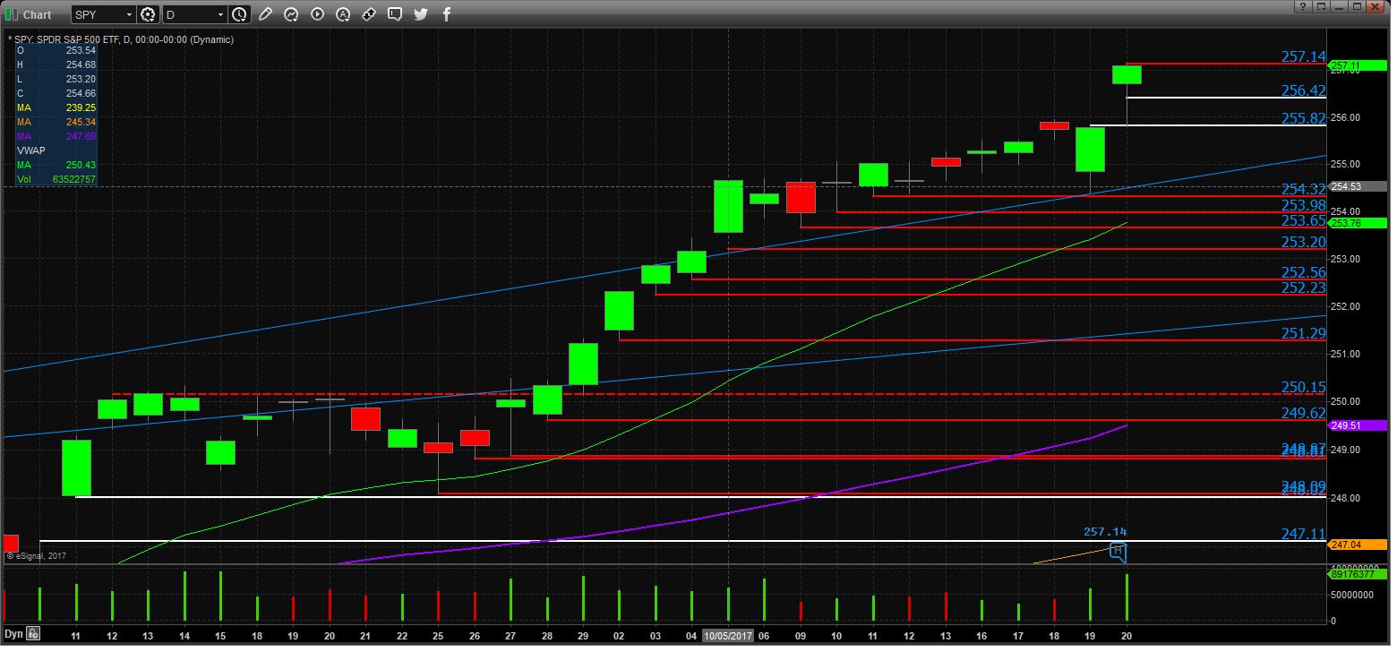Click the Dyn time scale label

(13, 634)
